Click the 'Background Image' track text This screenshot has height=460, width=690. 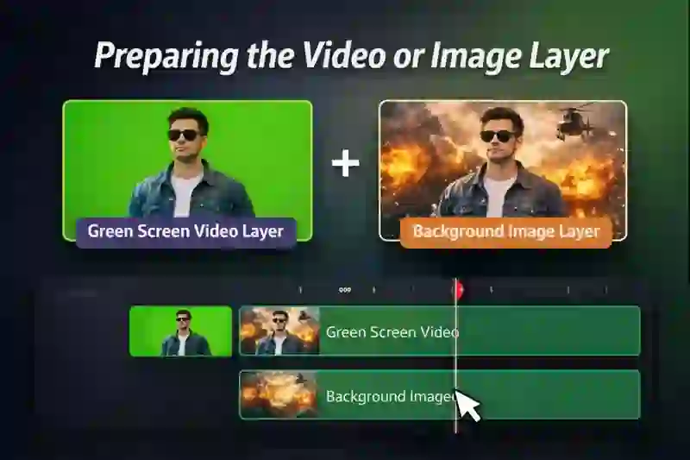[x=391, y=396]
